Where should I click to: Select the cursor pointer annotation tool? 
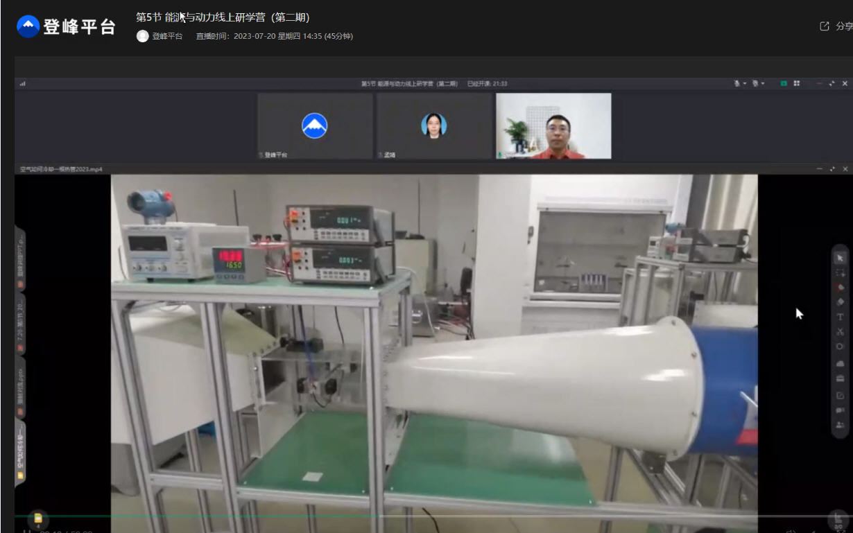pyautogui.click(x=840, y=258)
